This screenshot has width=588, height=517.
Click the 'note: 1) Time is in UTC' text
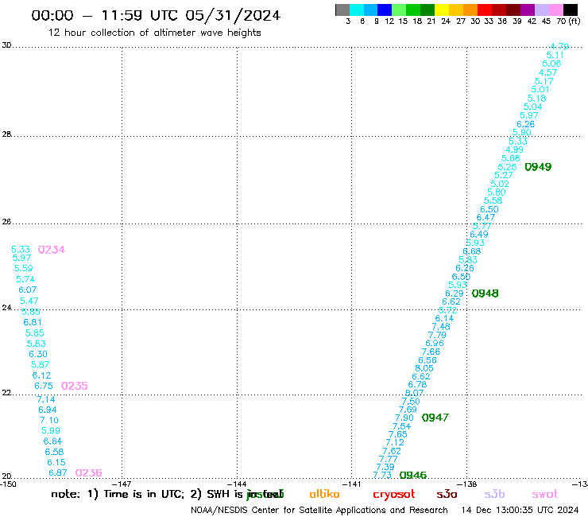pos(118,494)
